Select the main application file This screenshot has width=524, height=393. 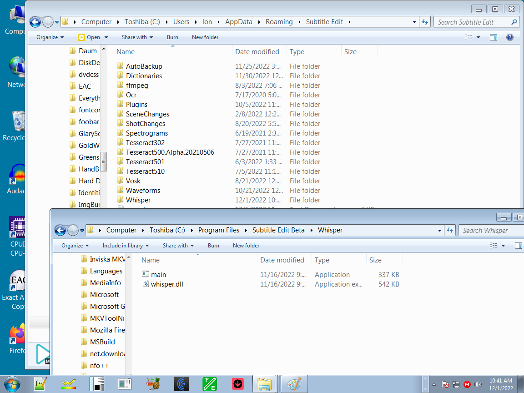click(x=158, y=274)
